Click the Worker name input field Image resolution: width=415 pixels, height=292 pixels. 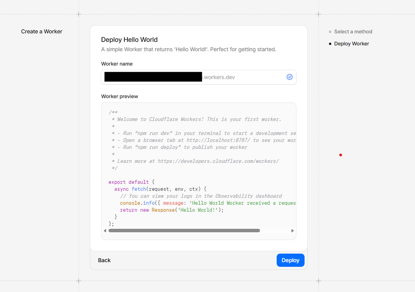198,77
